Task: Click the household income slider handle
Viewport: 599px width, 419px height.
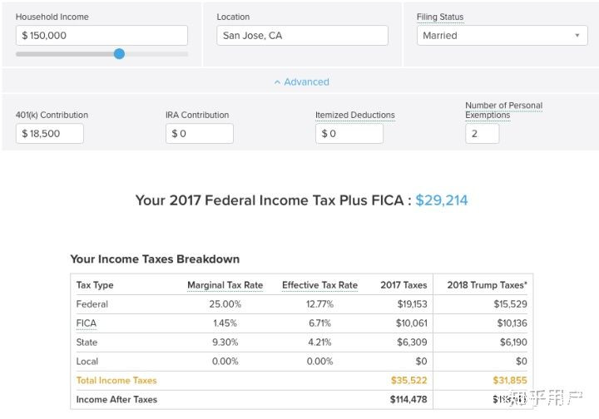Action: click(119, 54)
